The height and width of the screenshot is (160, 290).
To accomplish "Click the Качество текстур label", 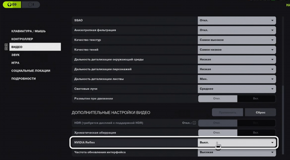I will click(88, 40).
